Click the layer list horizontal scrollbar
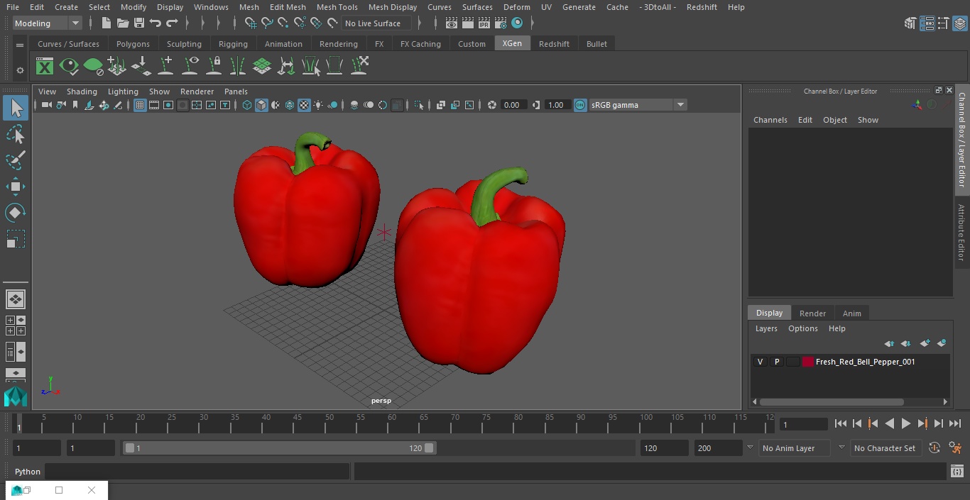Image resolution: width=970 pixels, height=500 pixels. point(831,401)
